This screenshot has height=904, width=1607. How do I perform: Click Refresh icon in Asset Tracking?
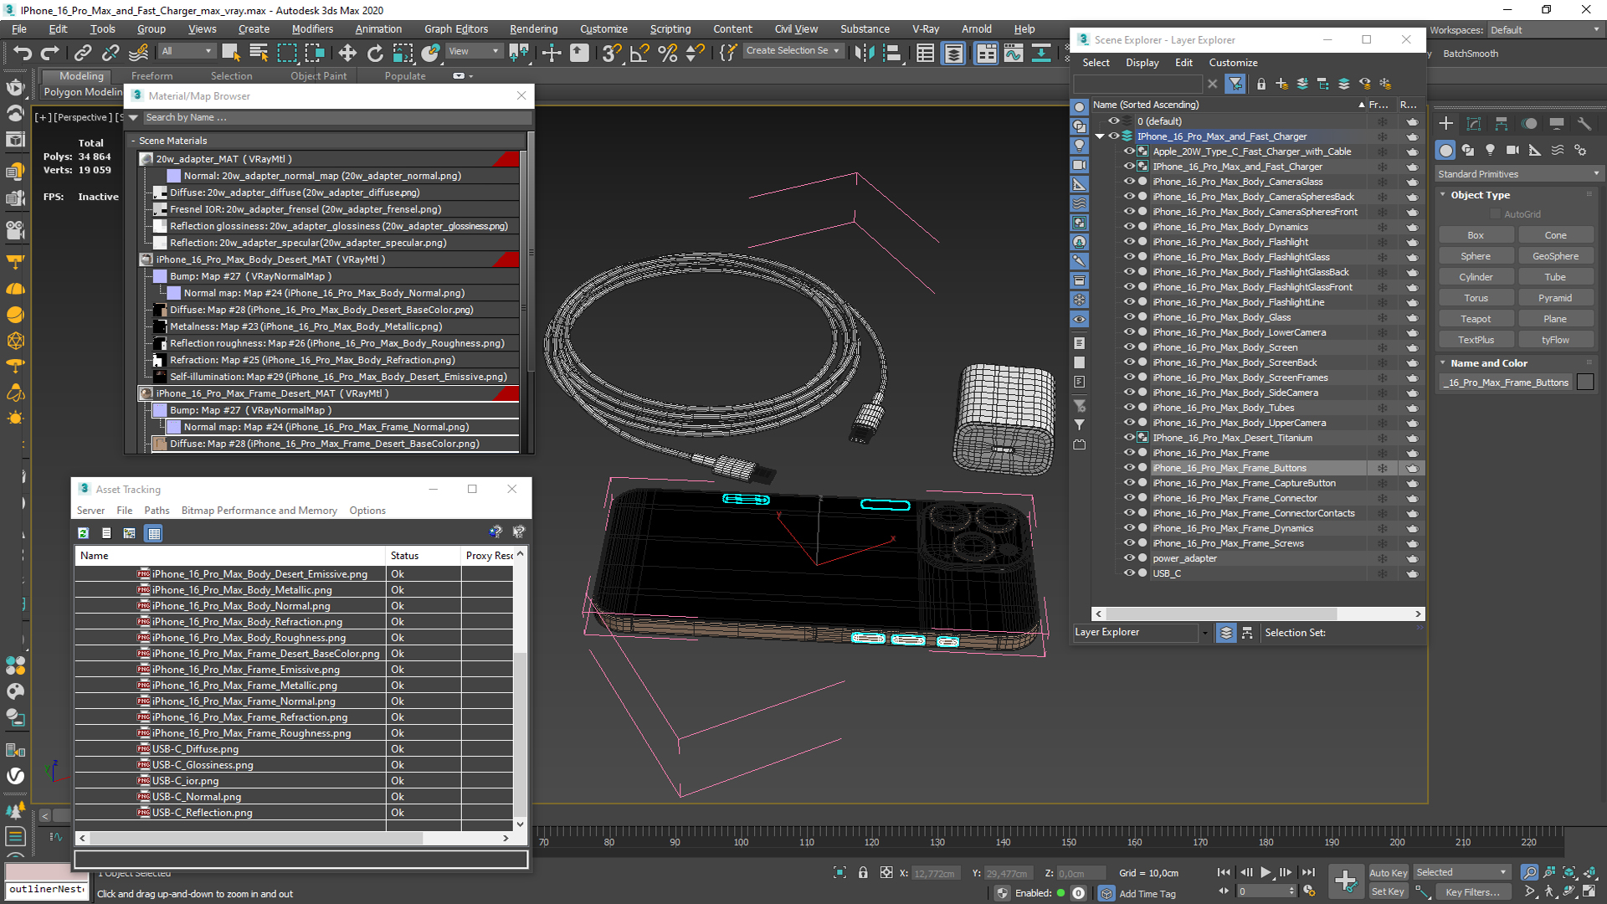tap(83, 533)
